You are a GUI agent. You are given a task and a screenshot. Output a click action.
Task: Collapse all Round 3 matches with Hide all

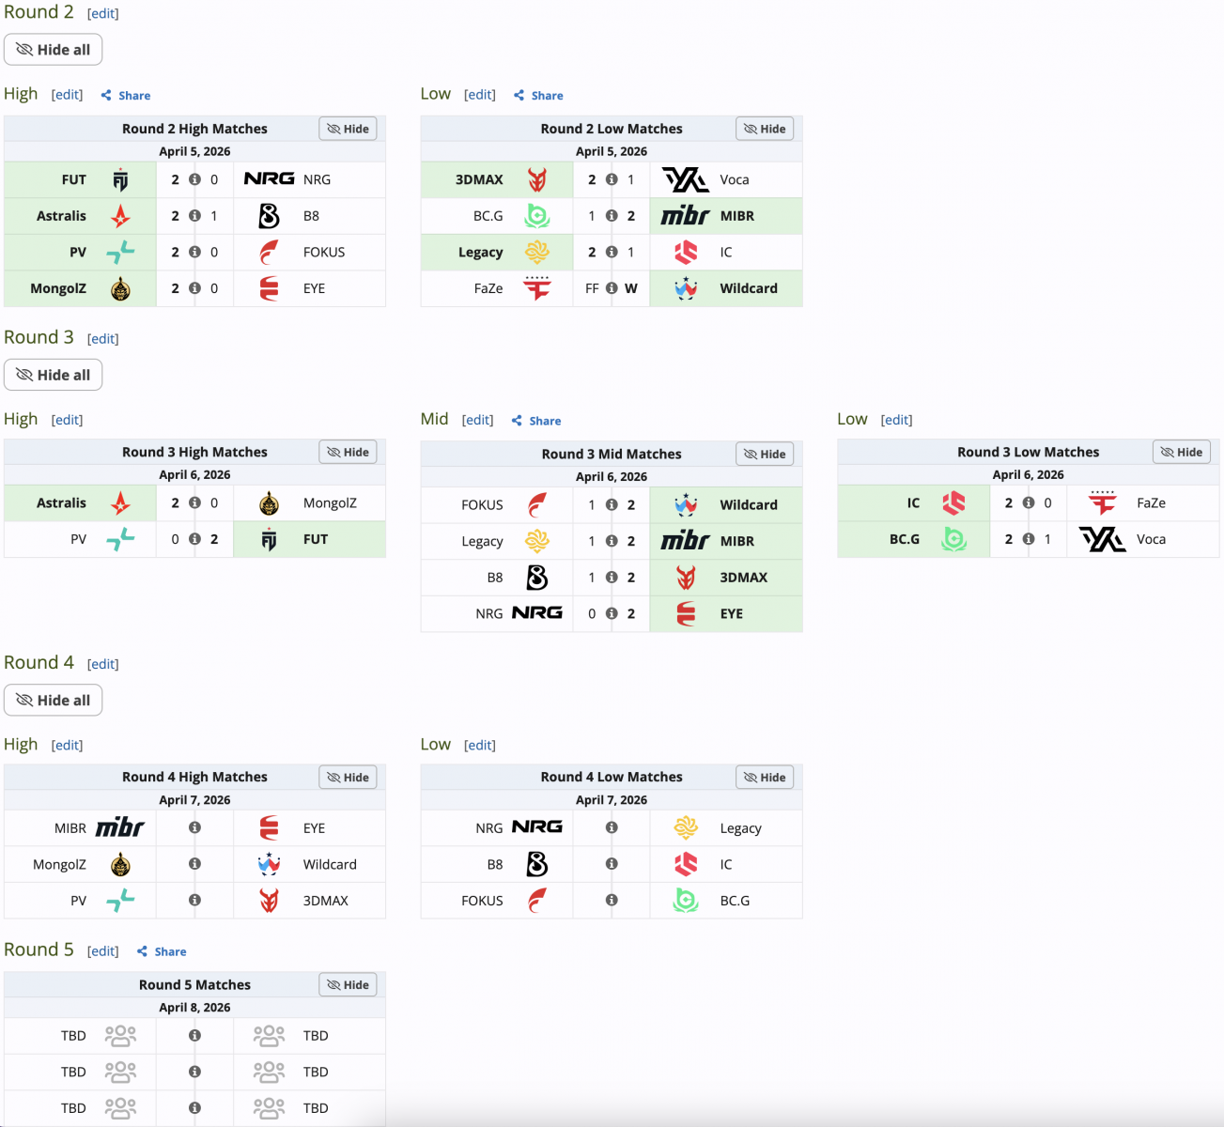54,375
